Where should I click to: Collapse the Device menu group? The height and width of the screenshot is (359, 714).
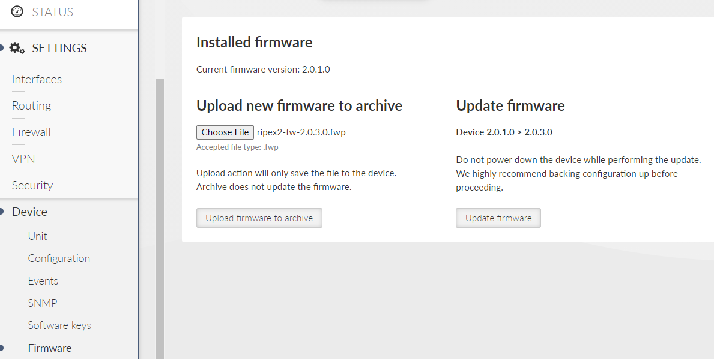coord(29,212)
